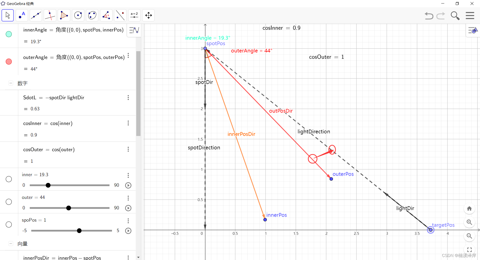
Task: Click the outer slider track
Action: point(69,208)
